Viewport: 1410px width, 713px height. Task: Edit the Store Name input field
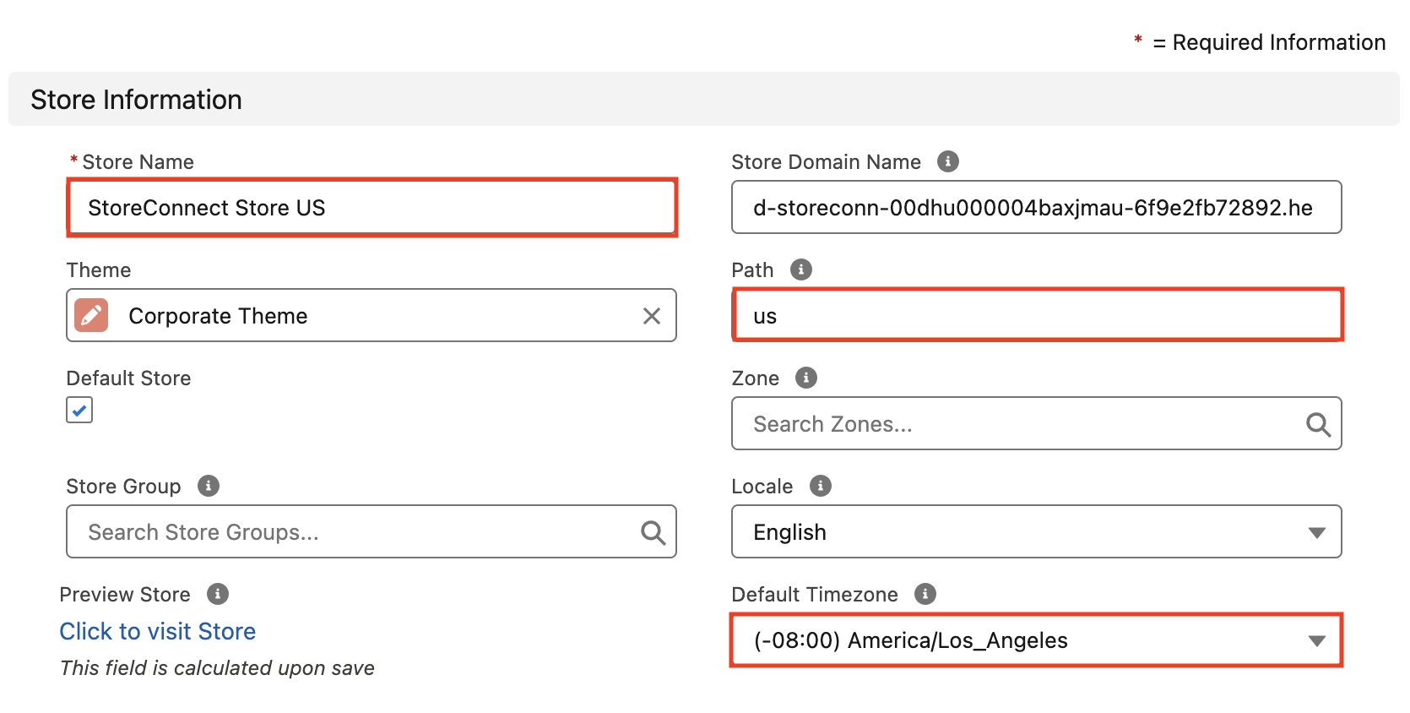pyautogui.click(x=372, y=207)
